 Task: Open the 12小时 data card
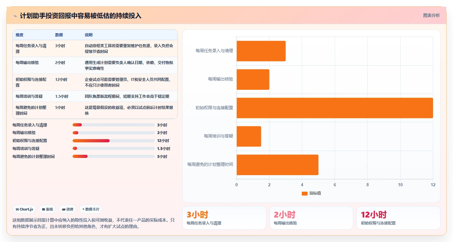(x=398, y=218)
